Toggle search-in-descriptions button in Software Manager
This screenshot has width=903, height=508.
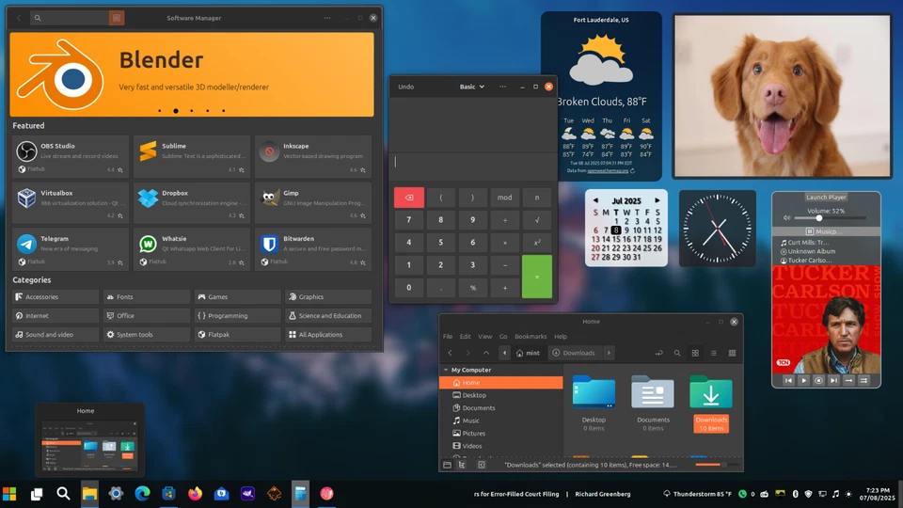point(117,18)
